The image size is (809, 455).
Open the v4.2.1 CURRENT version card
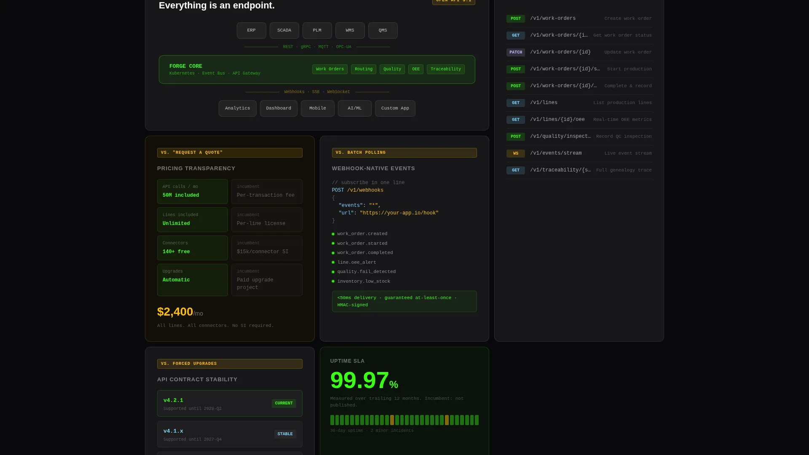(x=230, y=403)
